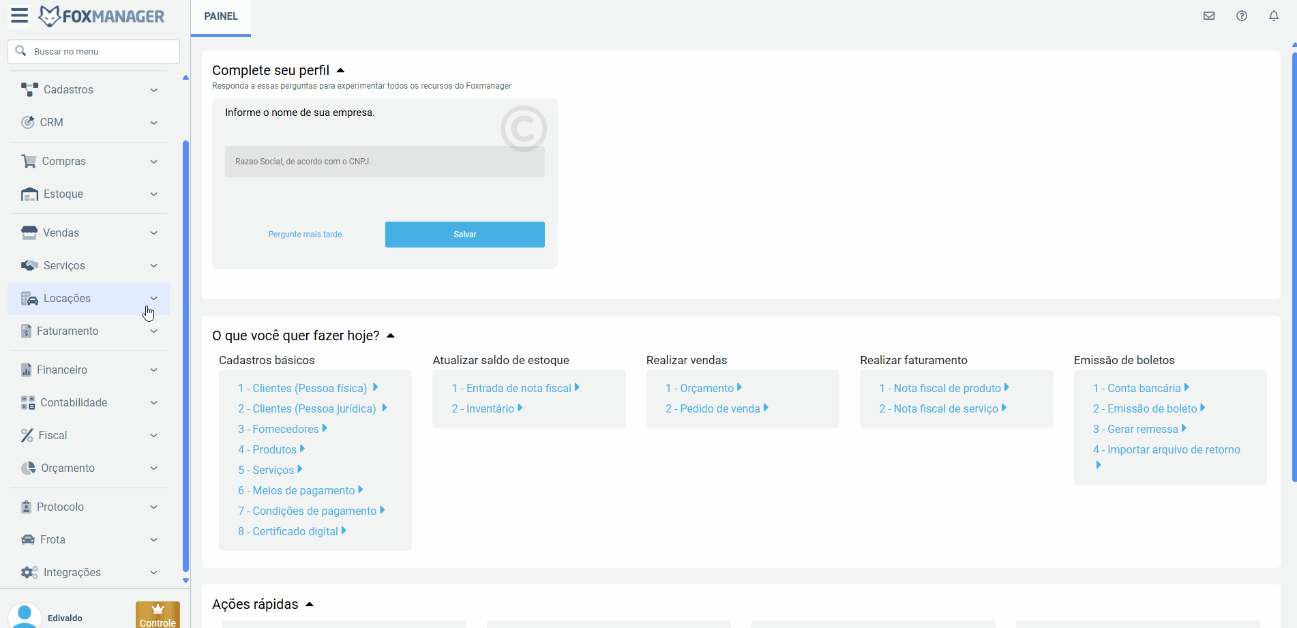The width and height of the screenshot is (1297, 628).
Task: Open the notifications bell icon
Action: pyautogui.click(x=1274, y=16)
